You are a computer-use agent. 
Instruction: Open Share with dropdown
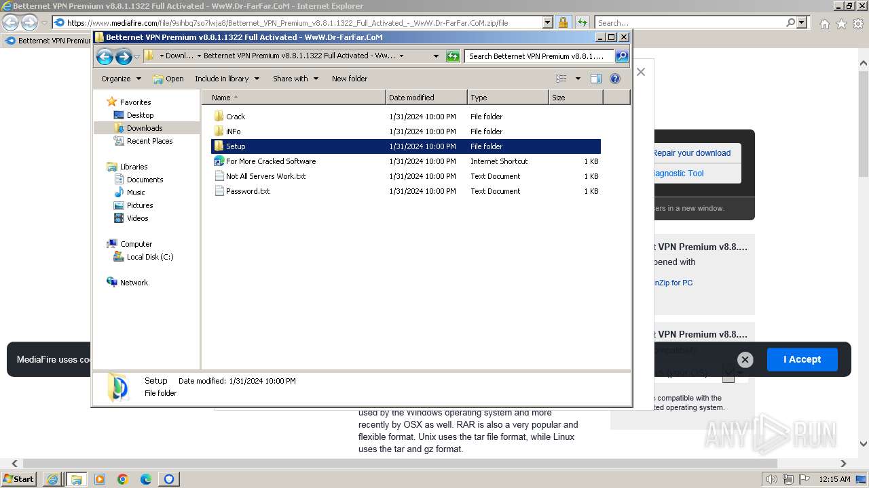295,79
